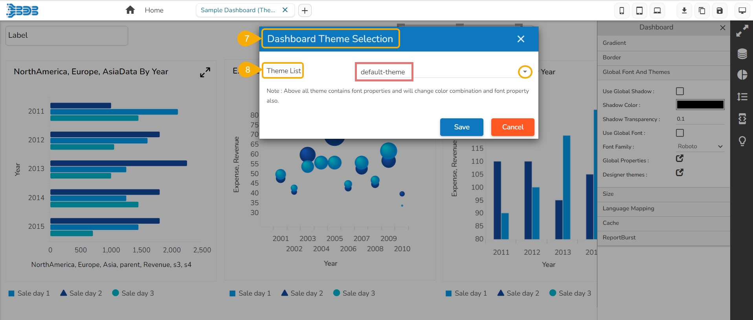Click Cancel in theme selection dialog
Viewport: 753px width, 320px height.
coord(512,127)
